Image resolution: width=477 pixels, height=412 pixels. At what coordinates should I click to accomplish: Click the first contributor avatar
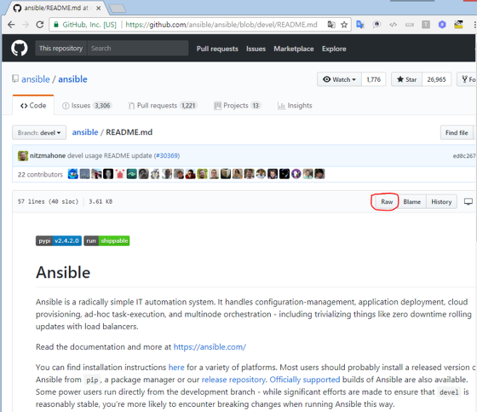[x=73, y=174]
